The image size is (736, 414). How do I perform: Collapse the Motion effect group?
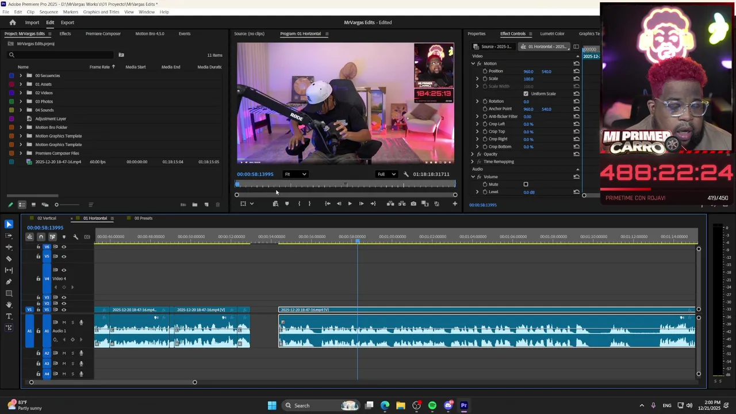(473, 64)
